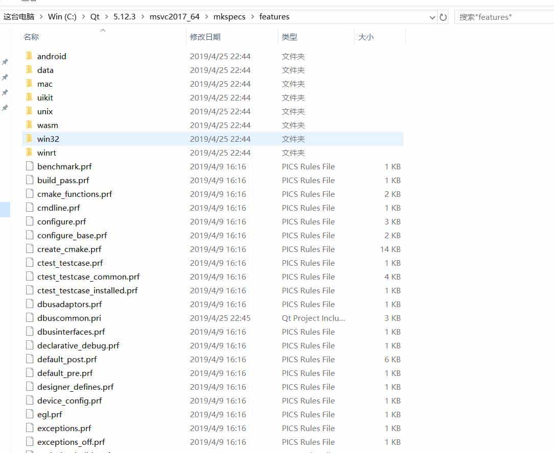Click the win32 folder icon
The image size is (554, 453).
[x=29, y=139]
